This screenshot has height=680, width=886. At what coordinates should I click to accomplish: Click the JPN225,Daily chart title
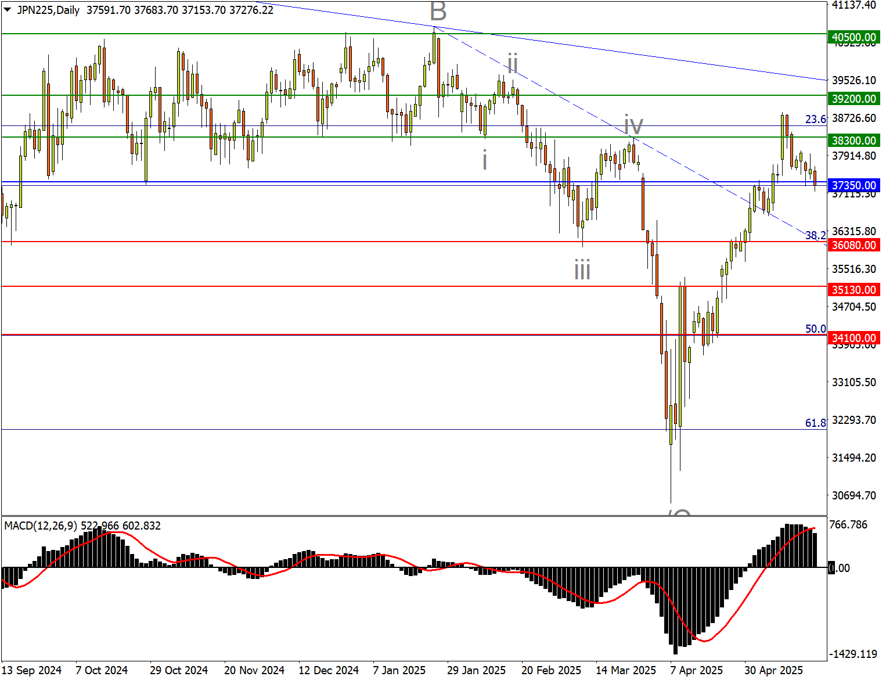pos(48,10)
